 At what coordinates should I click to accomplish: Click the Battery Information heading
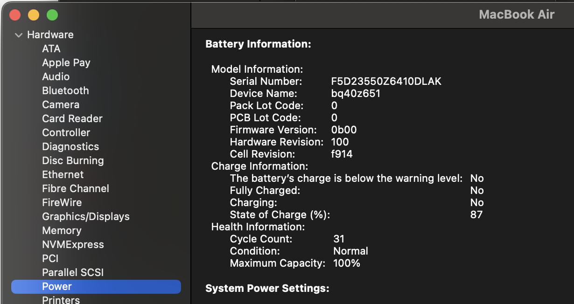click(258, 44)
